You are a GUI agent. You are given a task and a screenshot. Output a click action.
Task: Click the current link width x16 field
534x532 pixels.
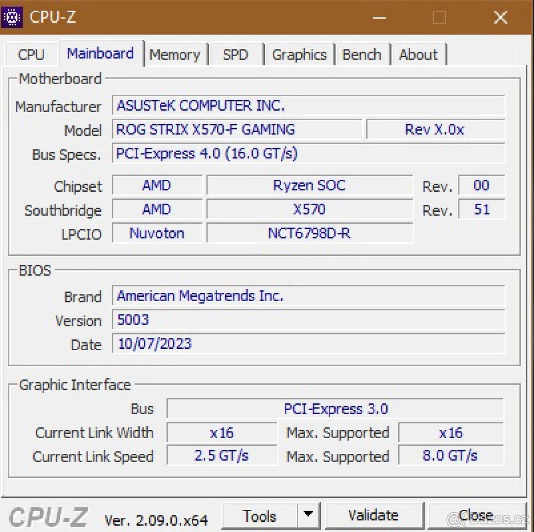[x=222, y=432]
